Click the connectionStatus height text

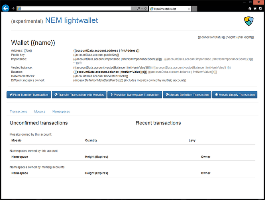point(226,37)
